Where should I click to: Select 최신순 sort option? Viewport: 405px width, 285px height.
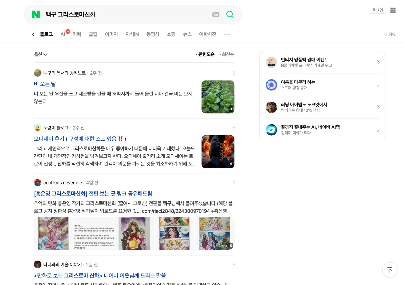(227, 54)
